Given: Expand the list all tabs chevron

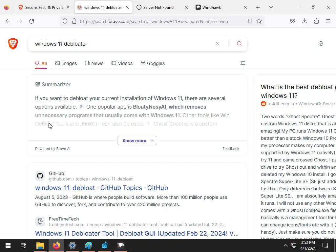Looking at the screenshot, I should pyautogui.click(x=271, y=7).
